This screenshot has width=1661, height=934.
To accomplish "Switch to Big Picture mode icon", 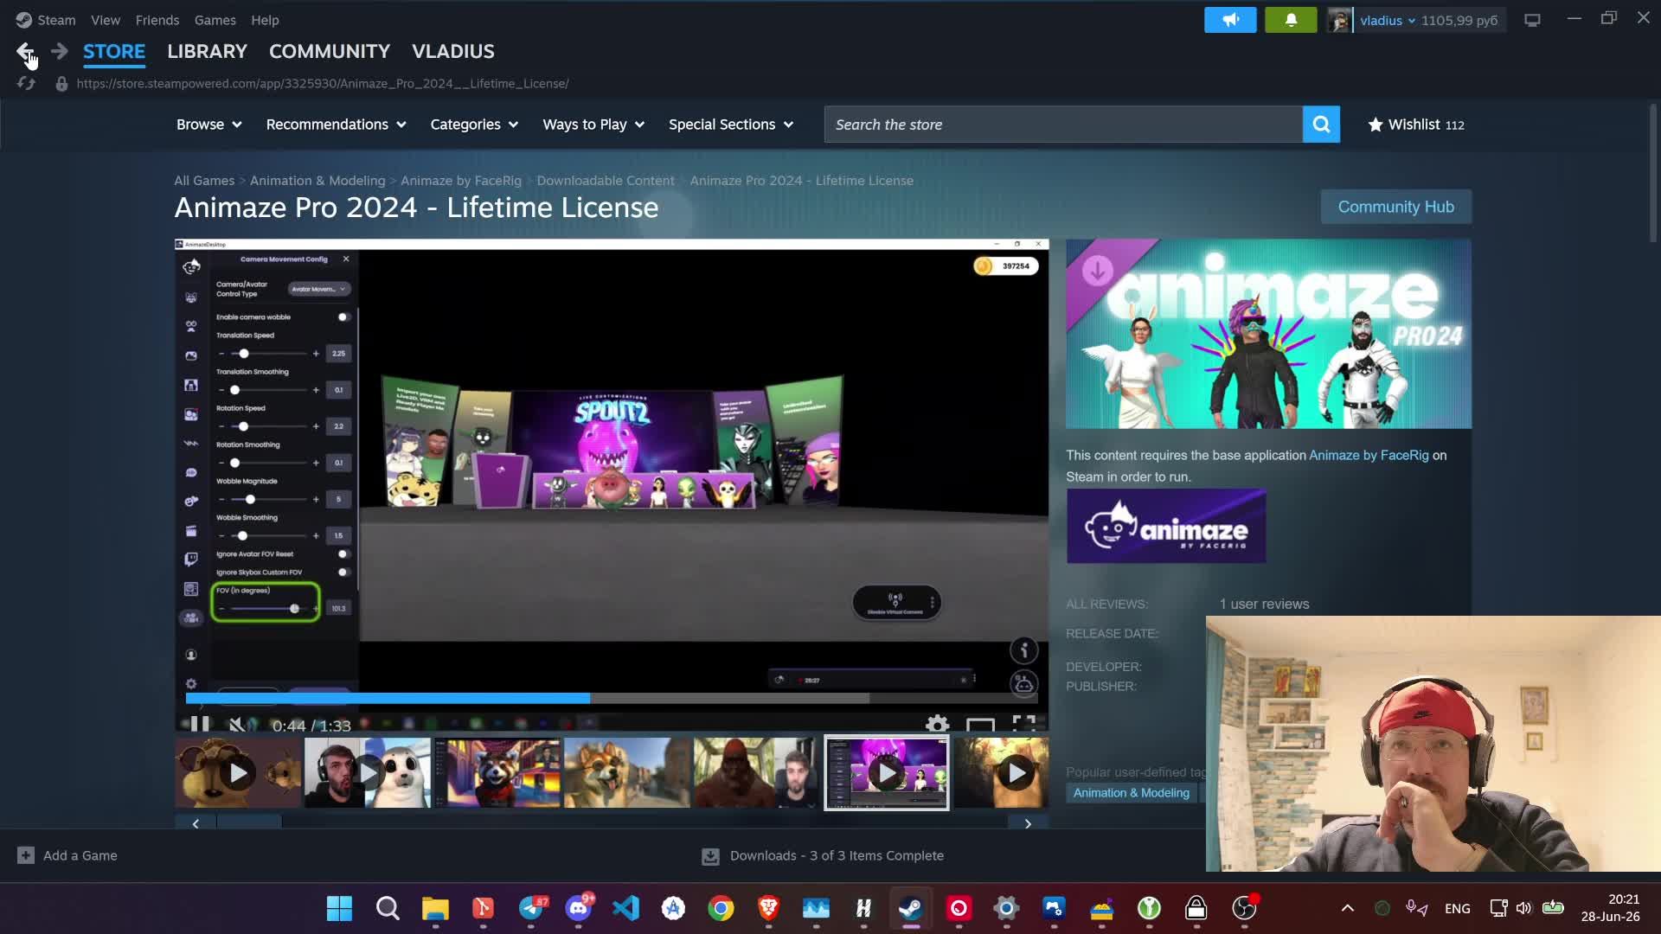I will pyautogui.click(x=1532, y=20).
